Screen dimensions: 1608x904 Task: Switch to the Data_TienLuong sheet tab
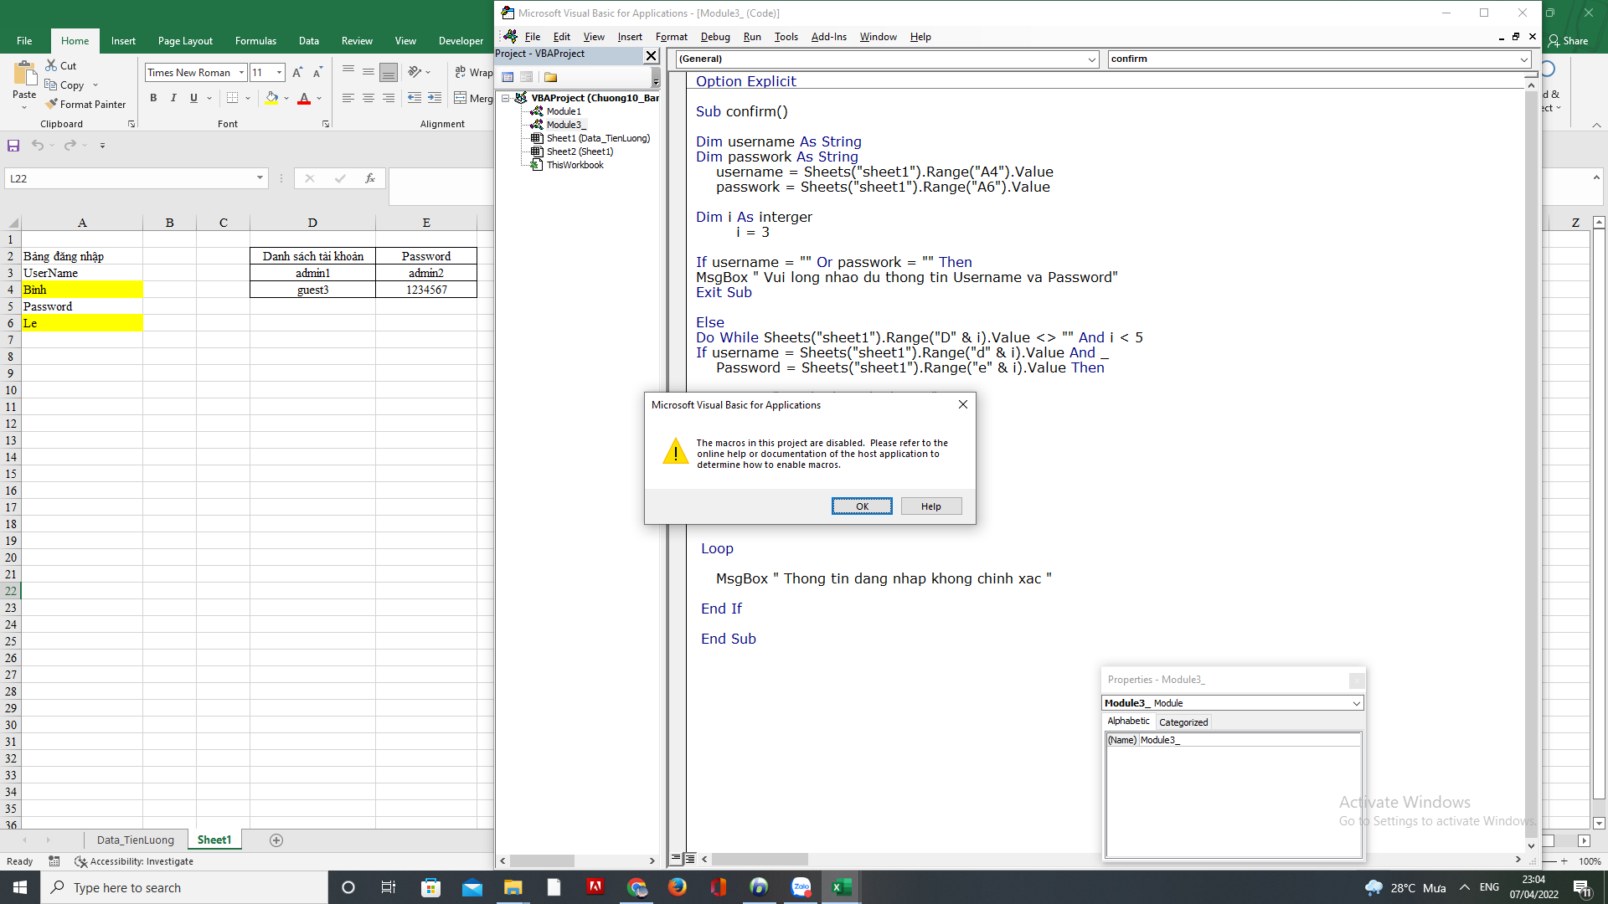[x=136, y=840]
